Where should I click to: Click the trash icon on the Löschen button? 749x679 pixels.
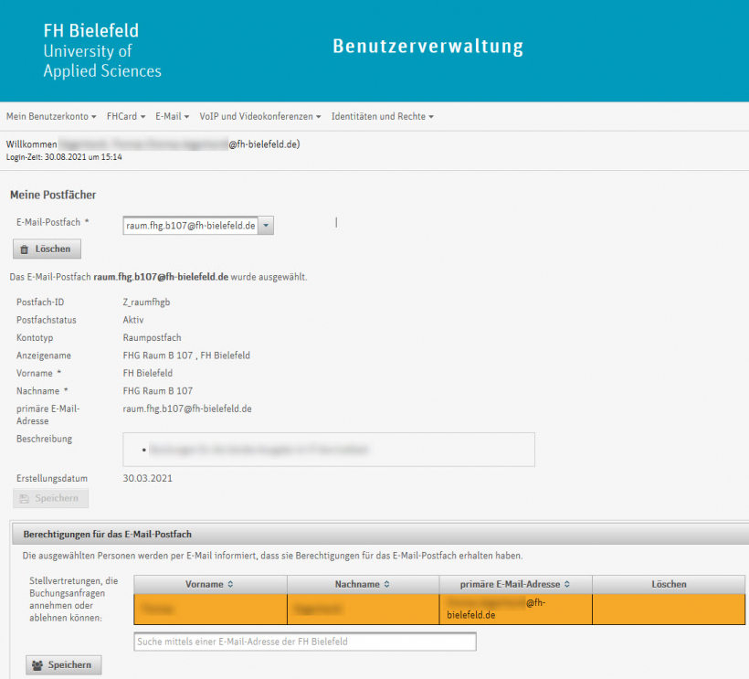24,249
